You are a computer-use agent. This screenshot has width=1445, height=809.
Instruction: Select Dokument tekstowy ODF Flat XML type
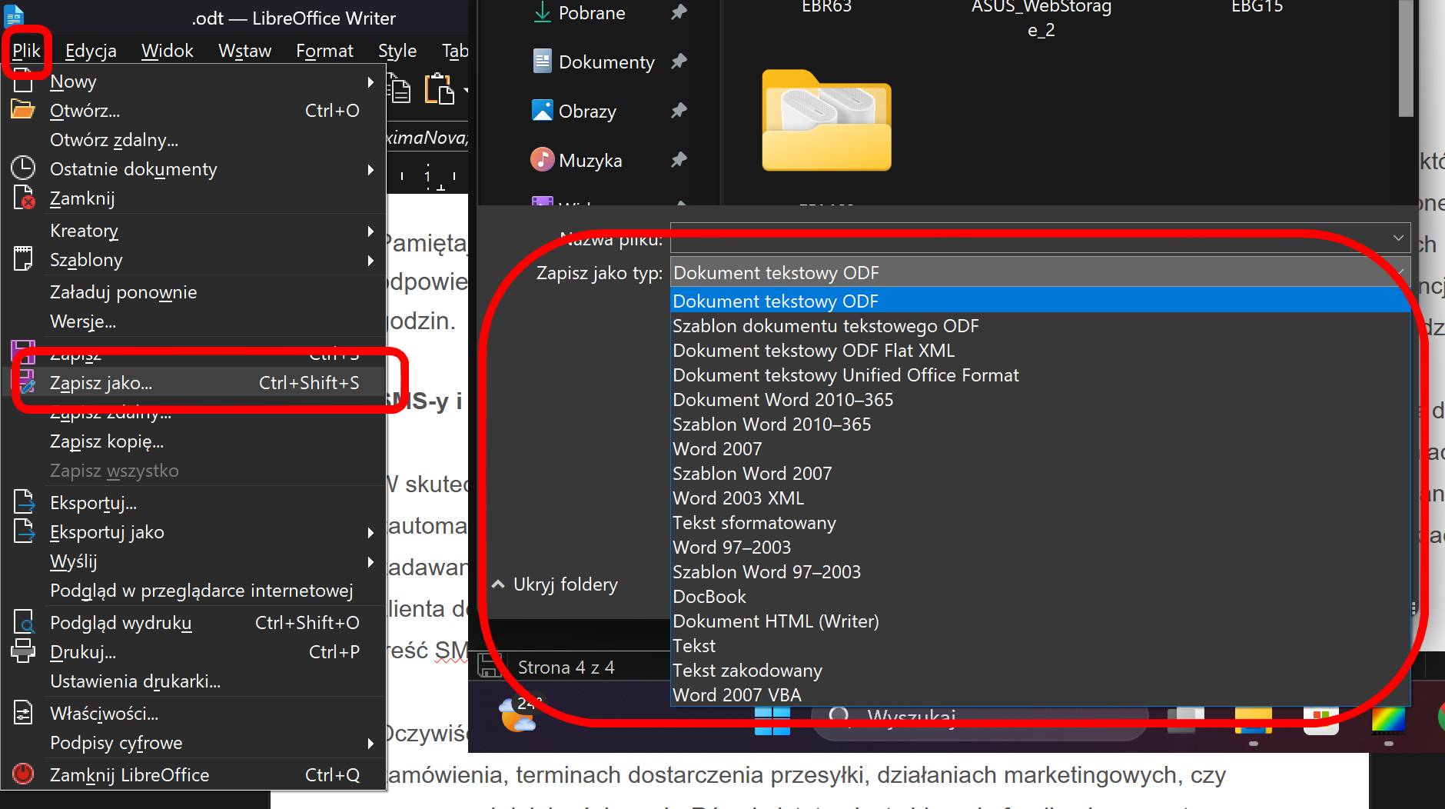pos(1040,351)
